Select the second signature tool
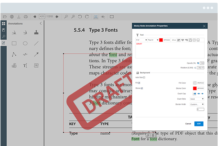218x146 pixels. (25, 32)
